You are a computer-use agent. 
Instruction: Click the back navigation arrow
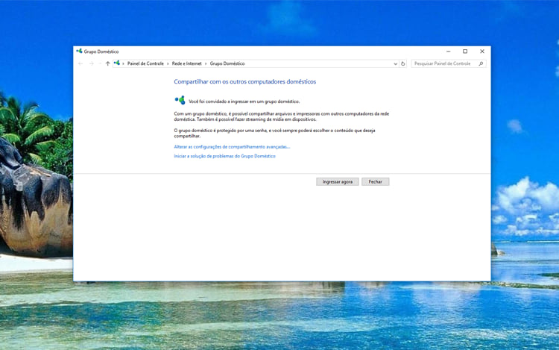point(80,63)
